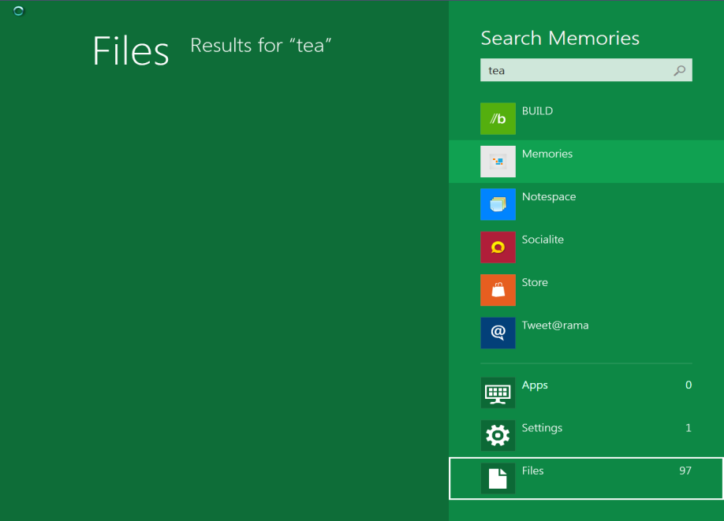Click the Settings result count "1"
The width and height of the screenshot is (724, 521).
[x=689, y=428]
